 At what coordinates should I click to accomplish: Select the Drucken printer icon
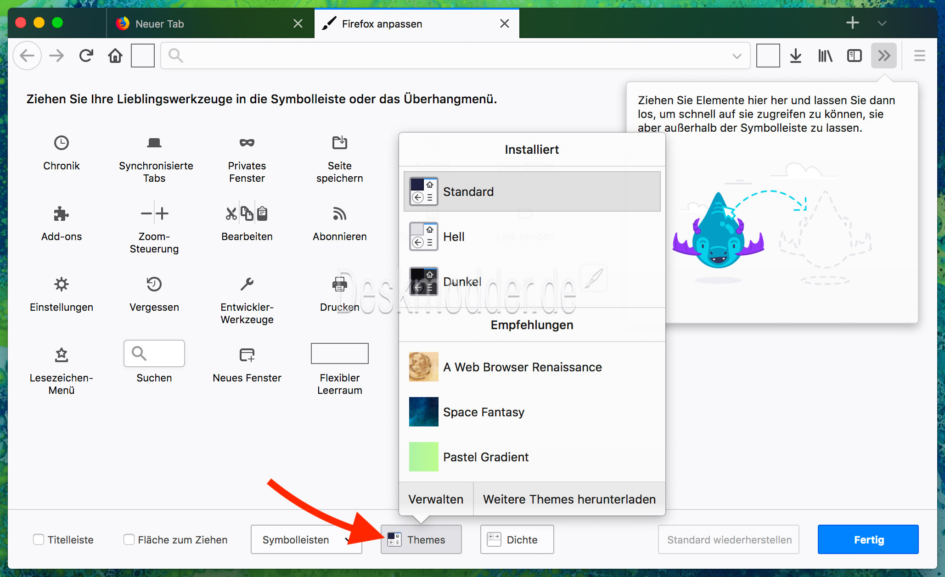click(x=340, y=284)
